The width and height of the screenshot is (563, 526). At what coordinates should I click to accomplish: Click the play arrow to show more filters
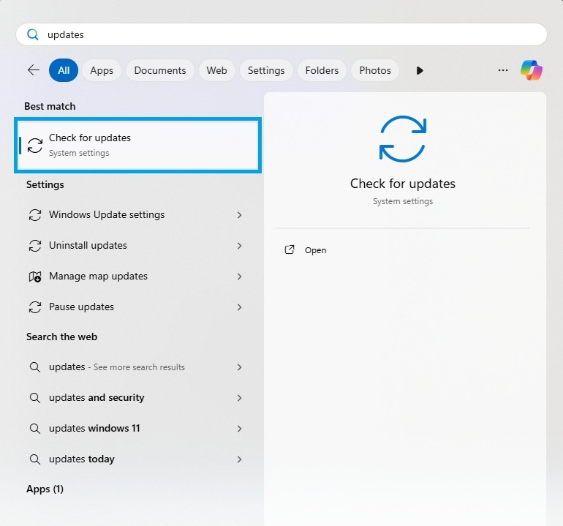click(420, 70)
